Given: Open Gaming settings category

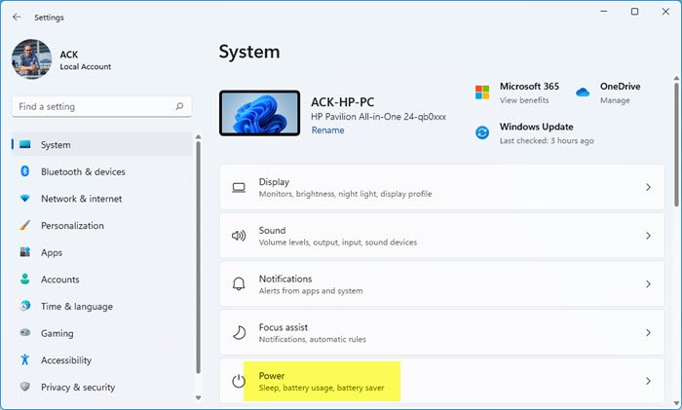Looking at the screenshot, I should [x=101, y=333].
